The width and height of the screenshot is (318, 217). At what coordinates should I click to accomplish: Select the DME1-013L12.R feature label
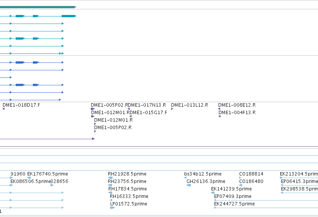point(189,105)
